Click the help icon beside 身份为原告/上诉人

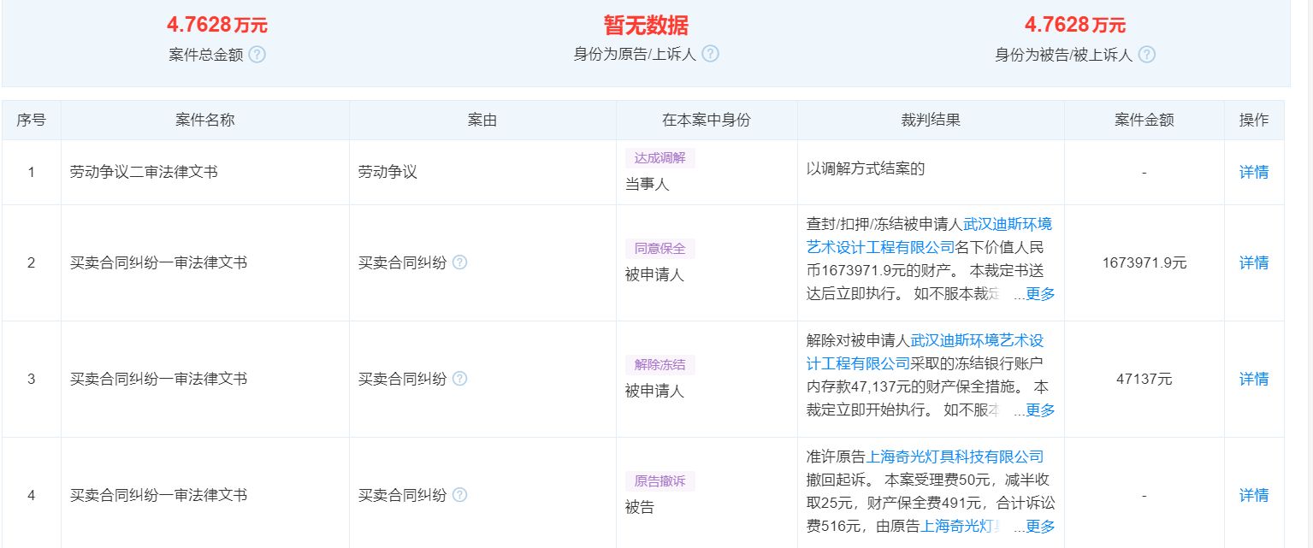(x=710, y=54)
